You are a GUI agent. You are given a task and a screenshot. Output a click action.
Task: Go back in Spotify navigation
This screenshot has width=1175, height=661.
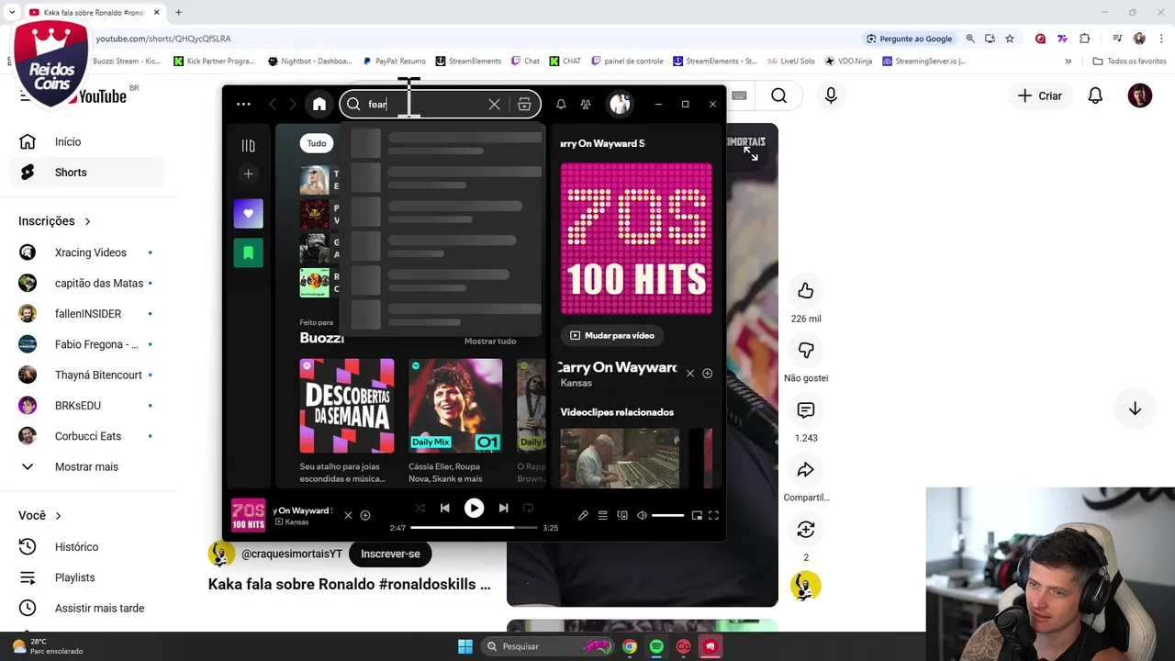[273, 105]
